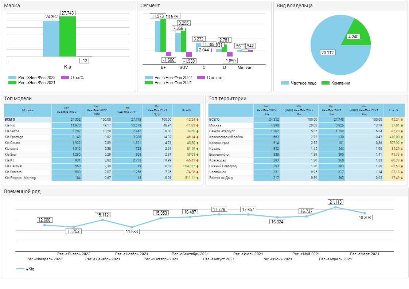Sort by the Модель column header
Screen dimensions: 409x289
[28, 110]
